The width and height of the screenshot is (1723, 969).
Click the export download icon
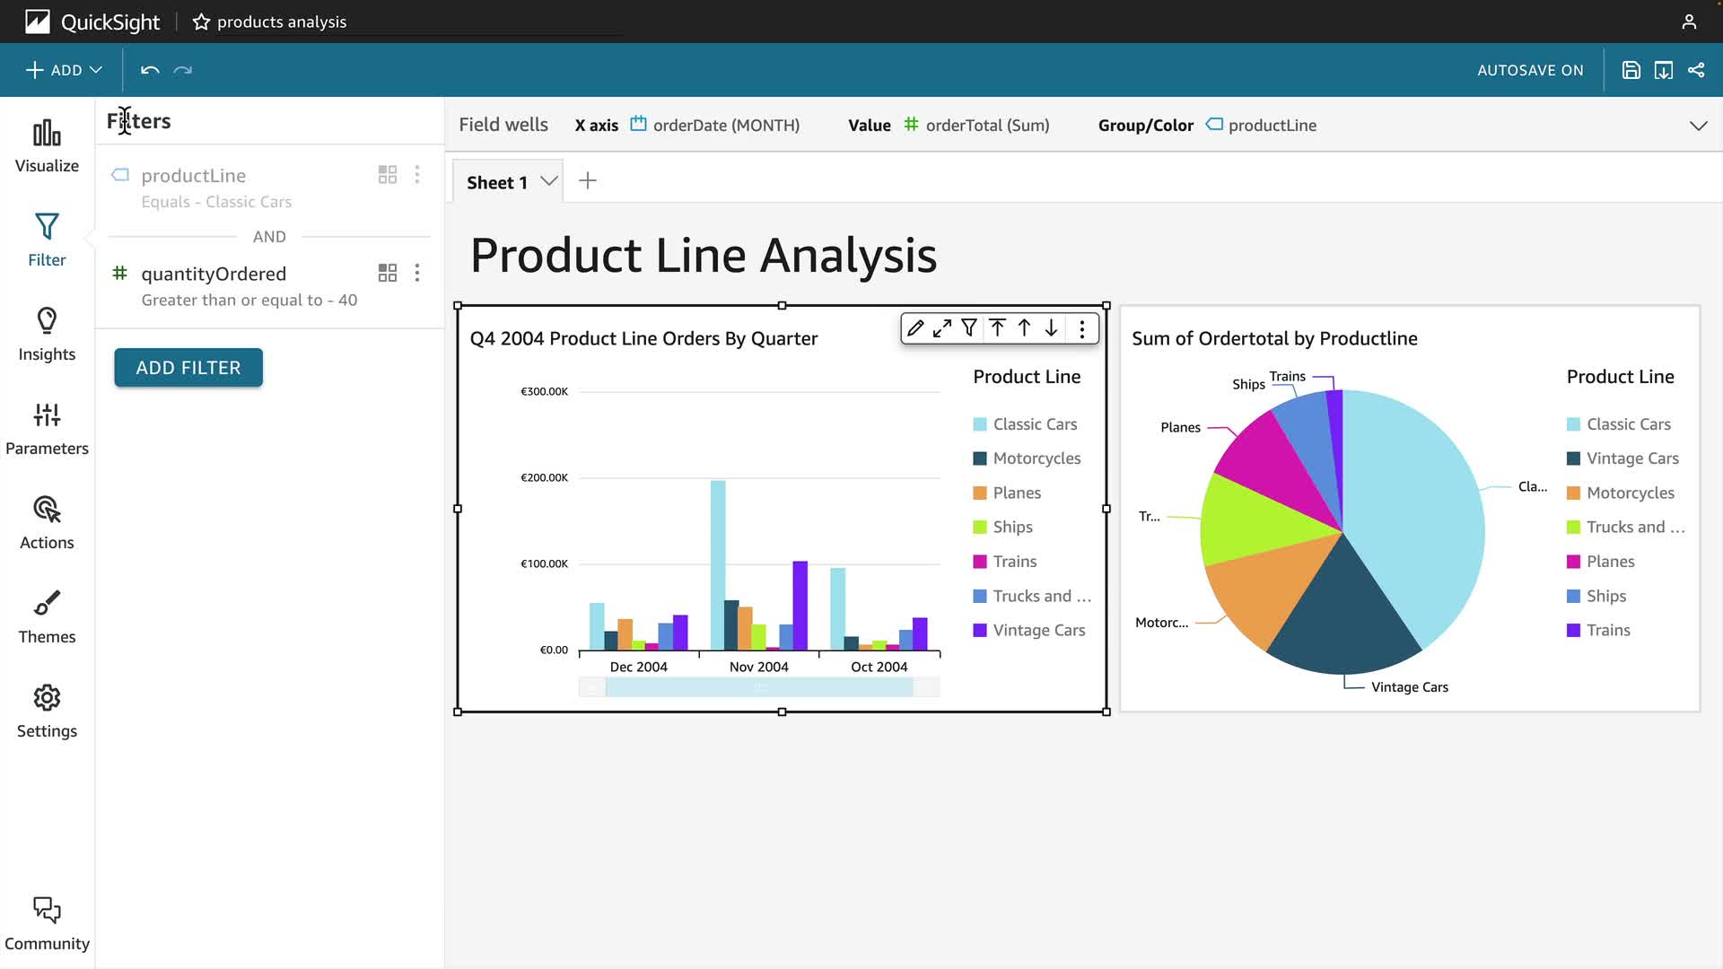[x=1663, y=70]
